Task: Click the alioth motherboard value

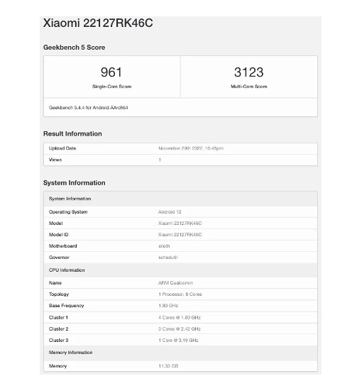Action: point(164,246)
